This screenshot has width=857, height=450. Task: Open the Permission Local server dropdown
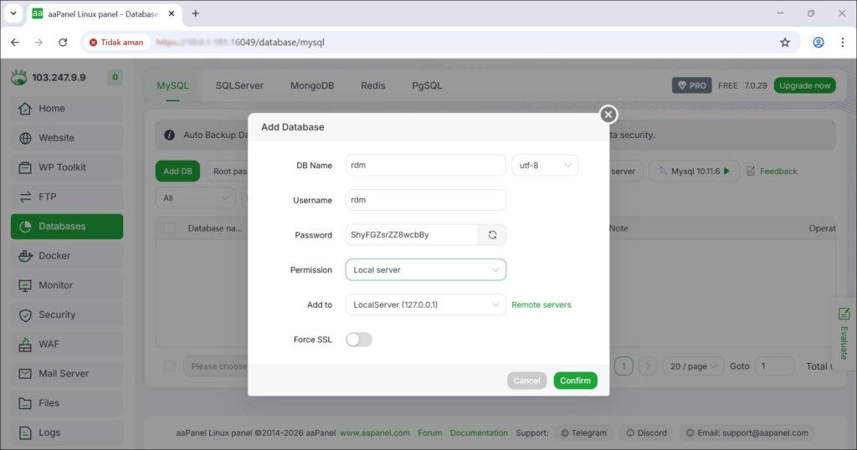pos(426,270)
